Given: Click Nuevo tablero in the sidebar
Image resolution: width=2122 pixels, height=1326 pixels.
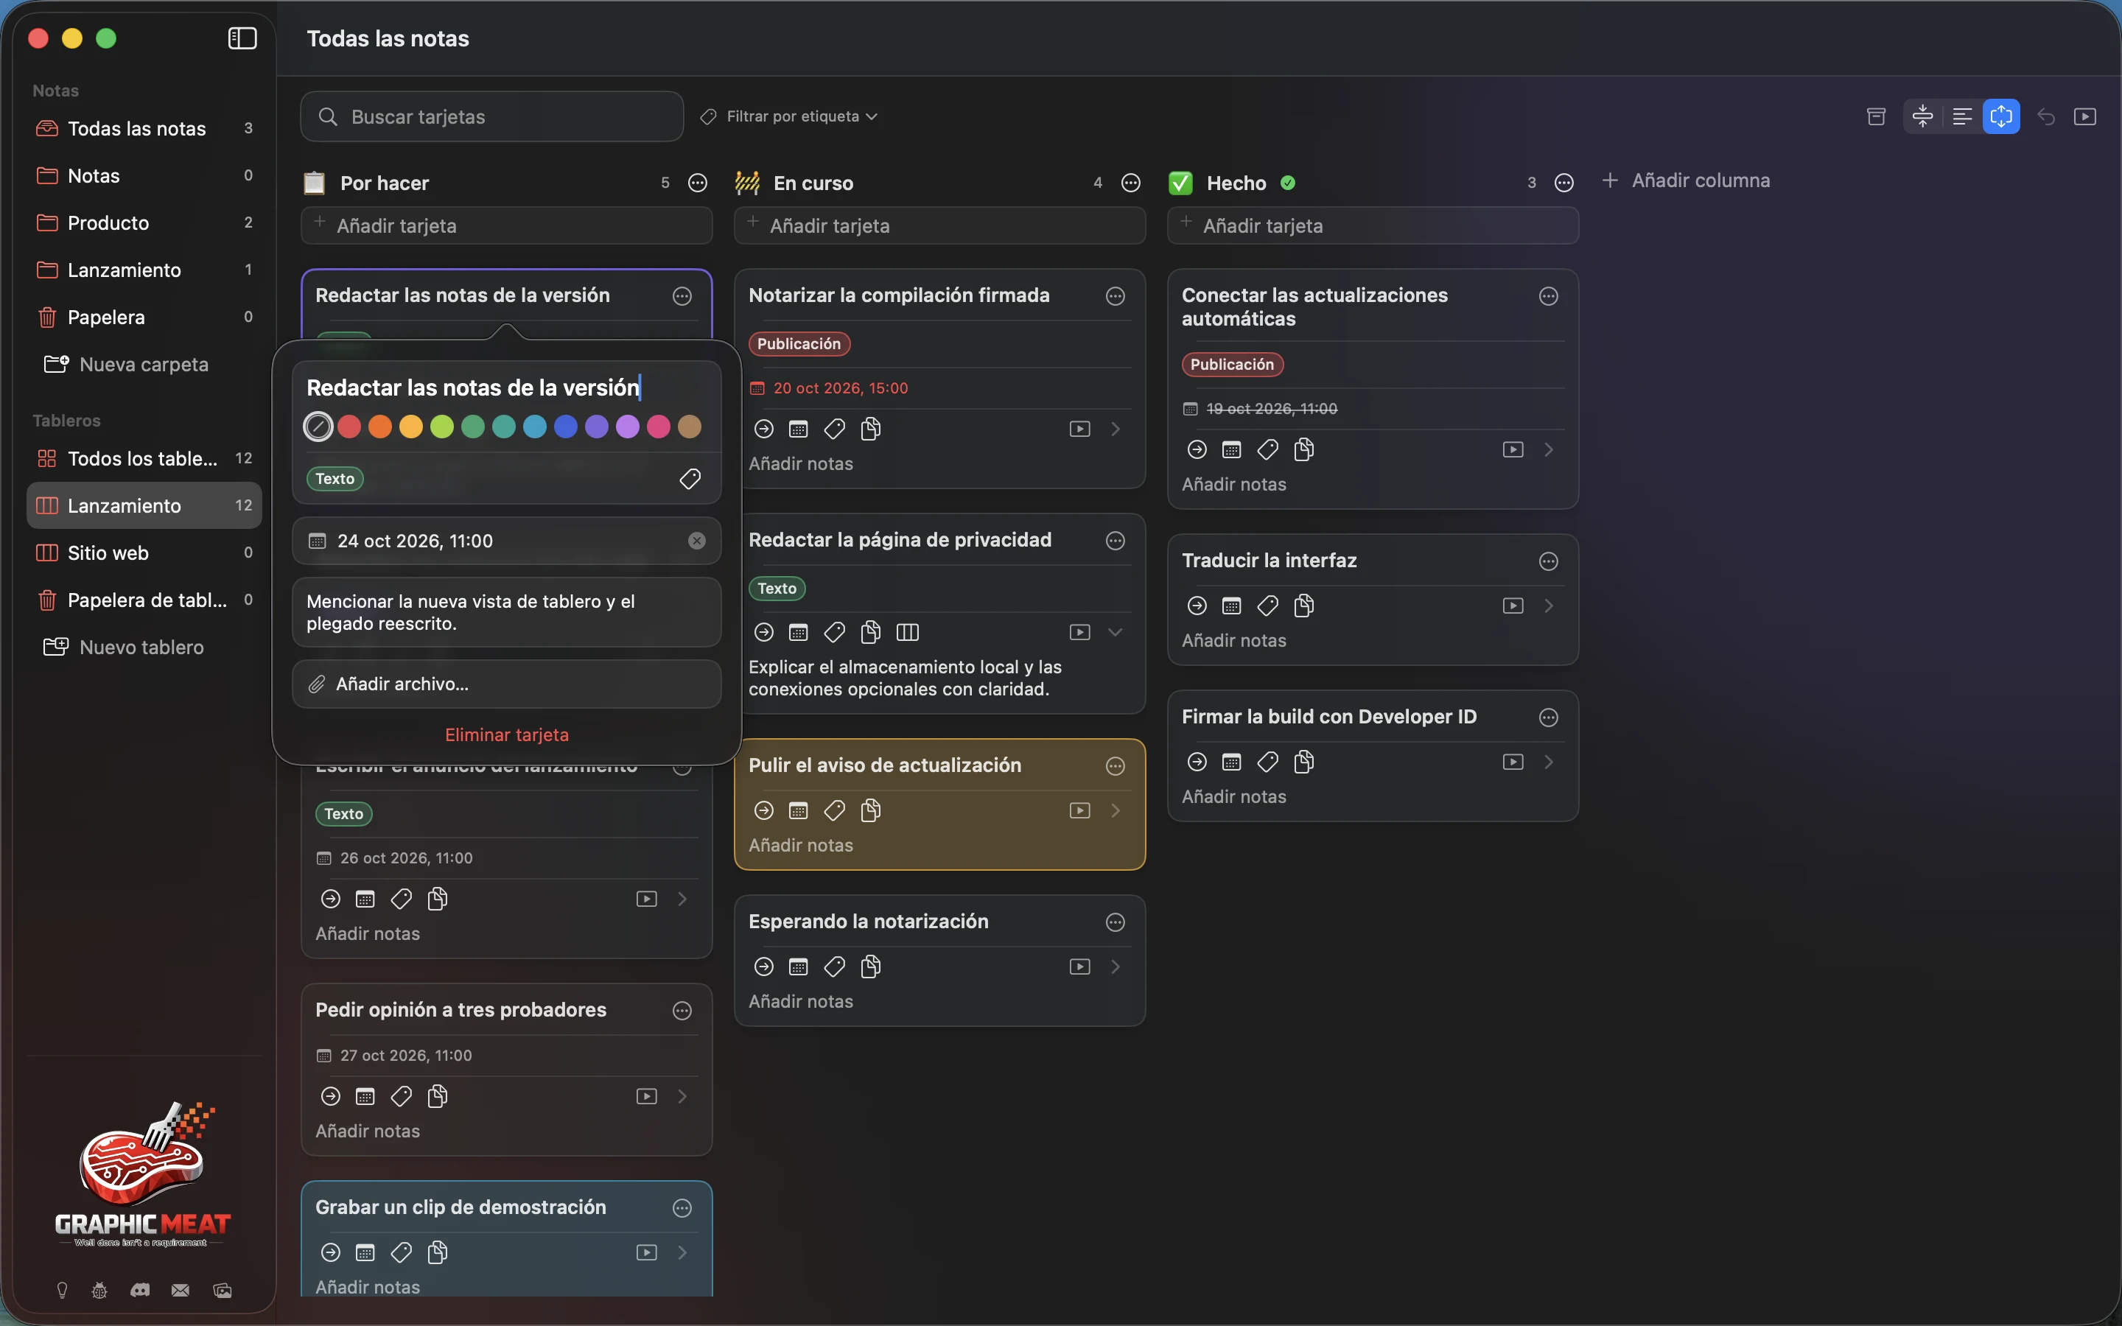Looking at the screenshot, I should 124,648.
